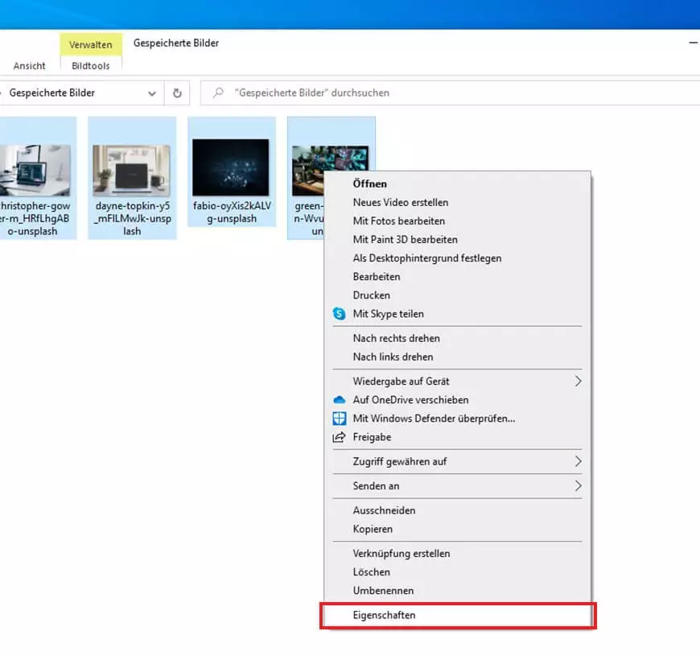
Task: Expand the Wiedergabe auf Gerät submenu
Action: tap(577, 382)
